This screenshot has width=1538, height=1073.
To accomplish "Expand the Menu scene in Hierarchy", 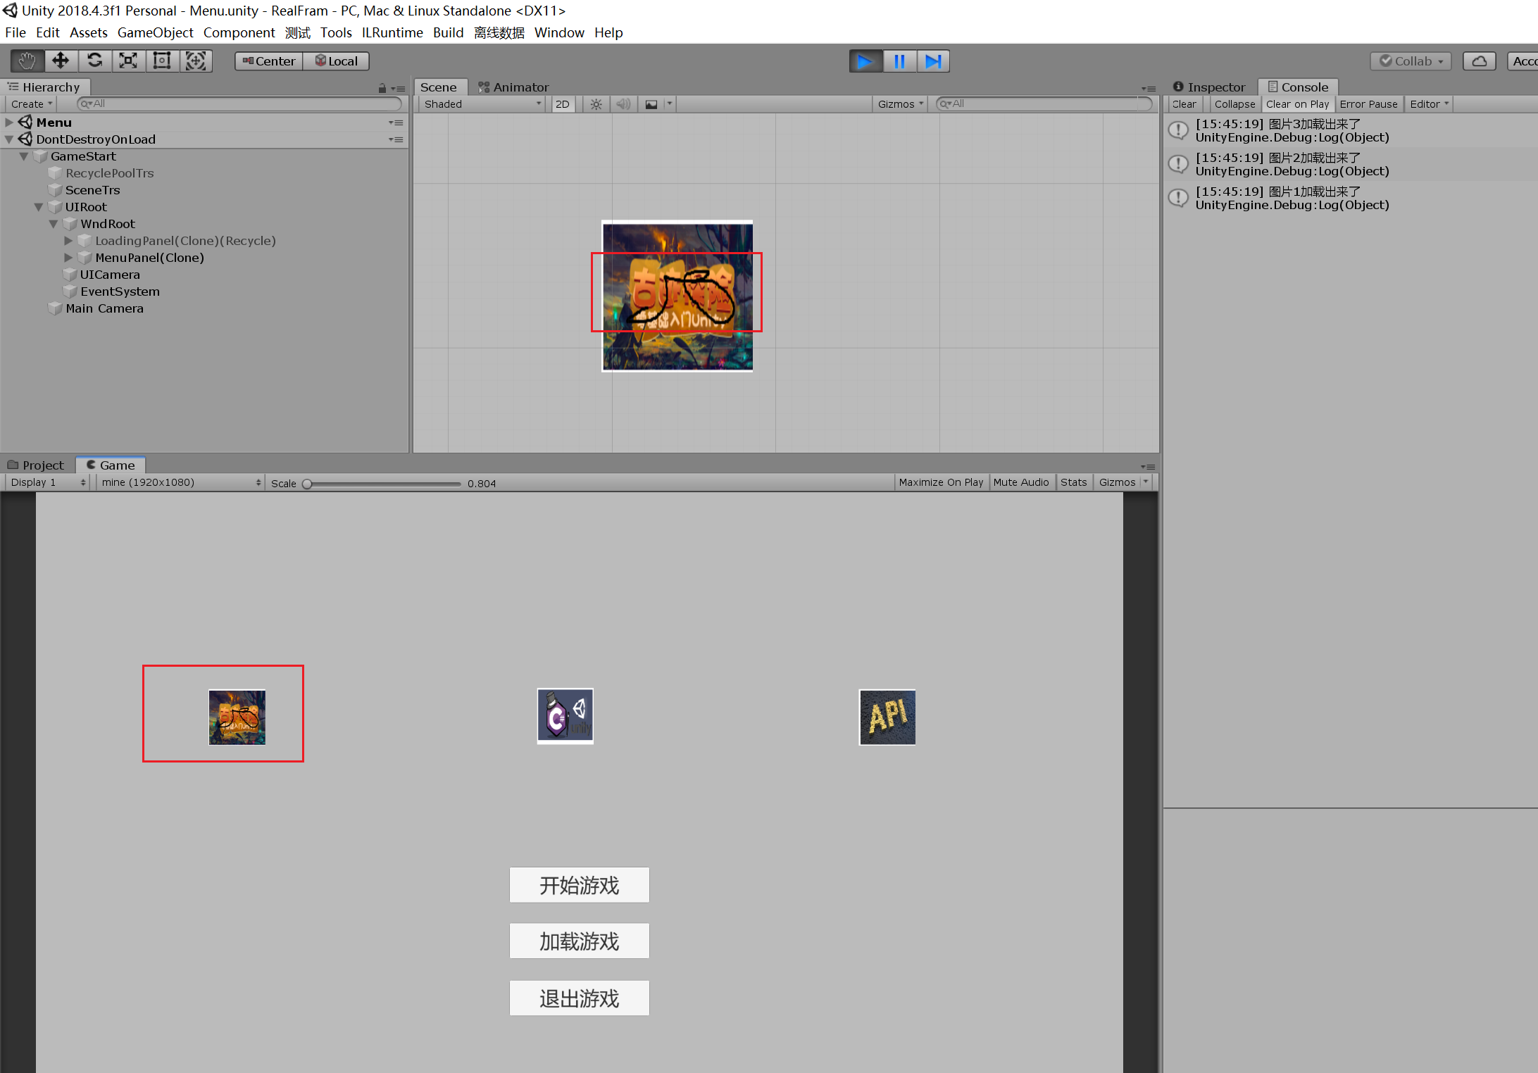I will pos(9,123).
